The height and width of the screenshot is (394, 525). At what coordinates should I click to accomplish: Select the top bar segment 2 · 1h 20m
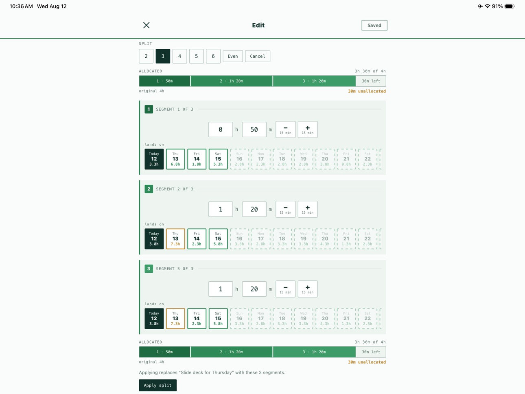232,81
